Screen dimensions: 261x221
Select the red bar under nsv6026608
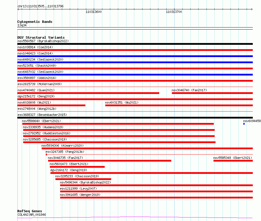coord(51,105)
